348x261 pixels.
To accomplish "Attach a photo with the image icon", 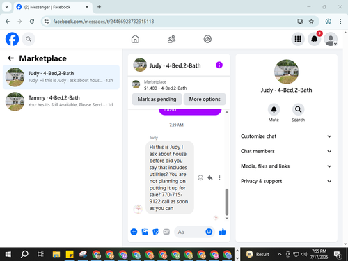I will point(145,232).
